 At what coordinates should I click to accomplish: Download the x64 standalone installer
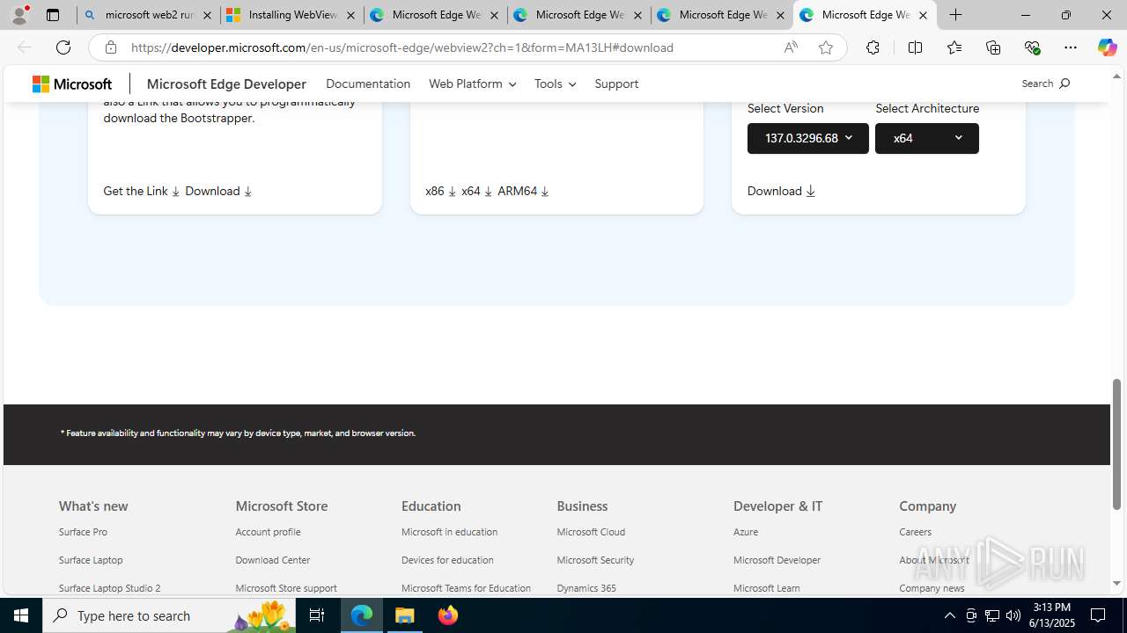(476, 191)
